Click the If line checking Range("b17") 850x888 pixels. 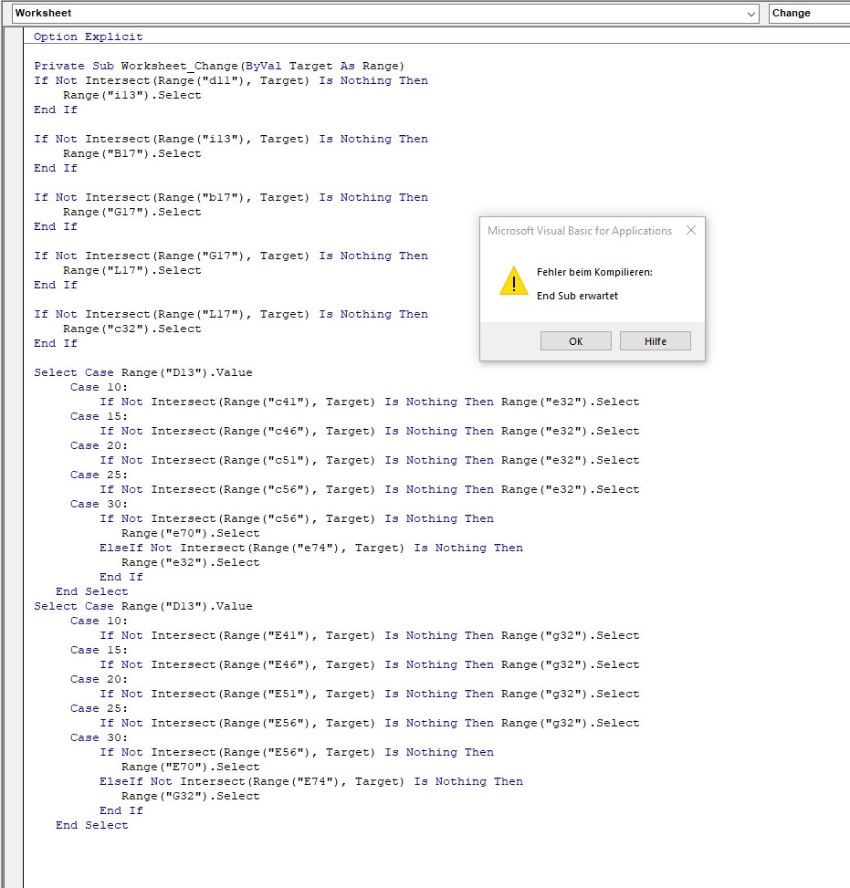231,197
